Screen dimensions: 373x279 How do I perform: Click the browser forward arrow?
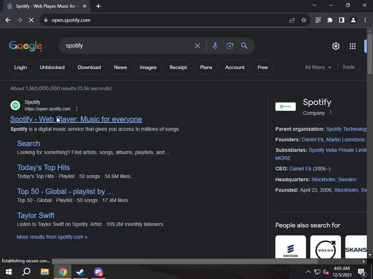[20, 20]
